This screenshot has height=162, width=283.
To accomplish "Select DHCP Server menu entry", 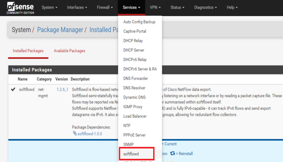I will point(134,50).
